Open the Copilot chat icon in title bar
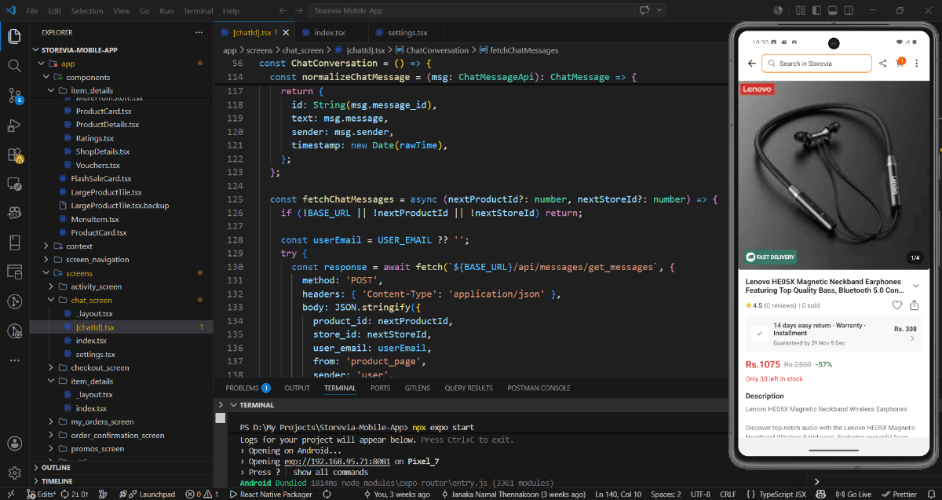 [x=645, y=10]
